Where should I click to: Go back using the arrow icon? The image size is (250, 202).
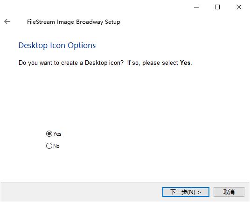(7, 21)
